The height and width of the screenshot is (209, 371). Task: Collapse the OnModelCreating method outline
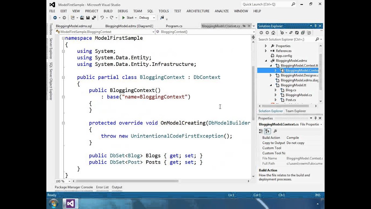point(63,123)
